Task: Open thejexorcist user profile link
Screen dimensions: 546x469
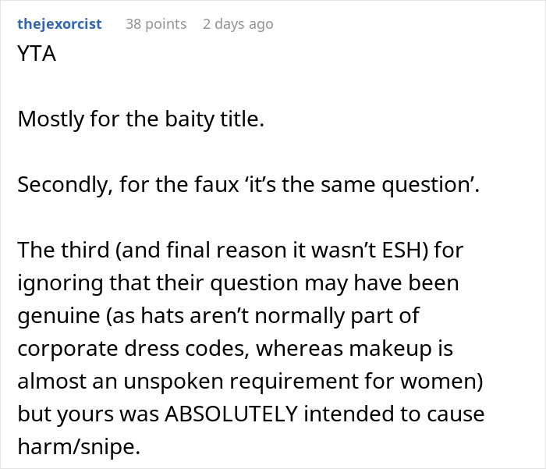Action: [x=59, y=24]
